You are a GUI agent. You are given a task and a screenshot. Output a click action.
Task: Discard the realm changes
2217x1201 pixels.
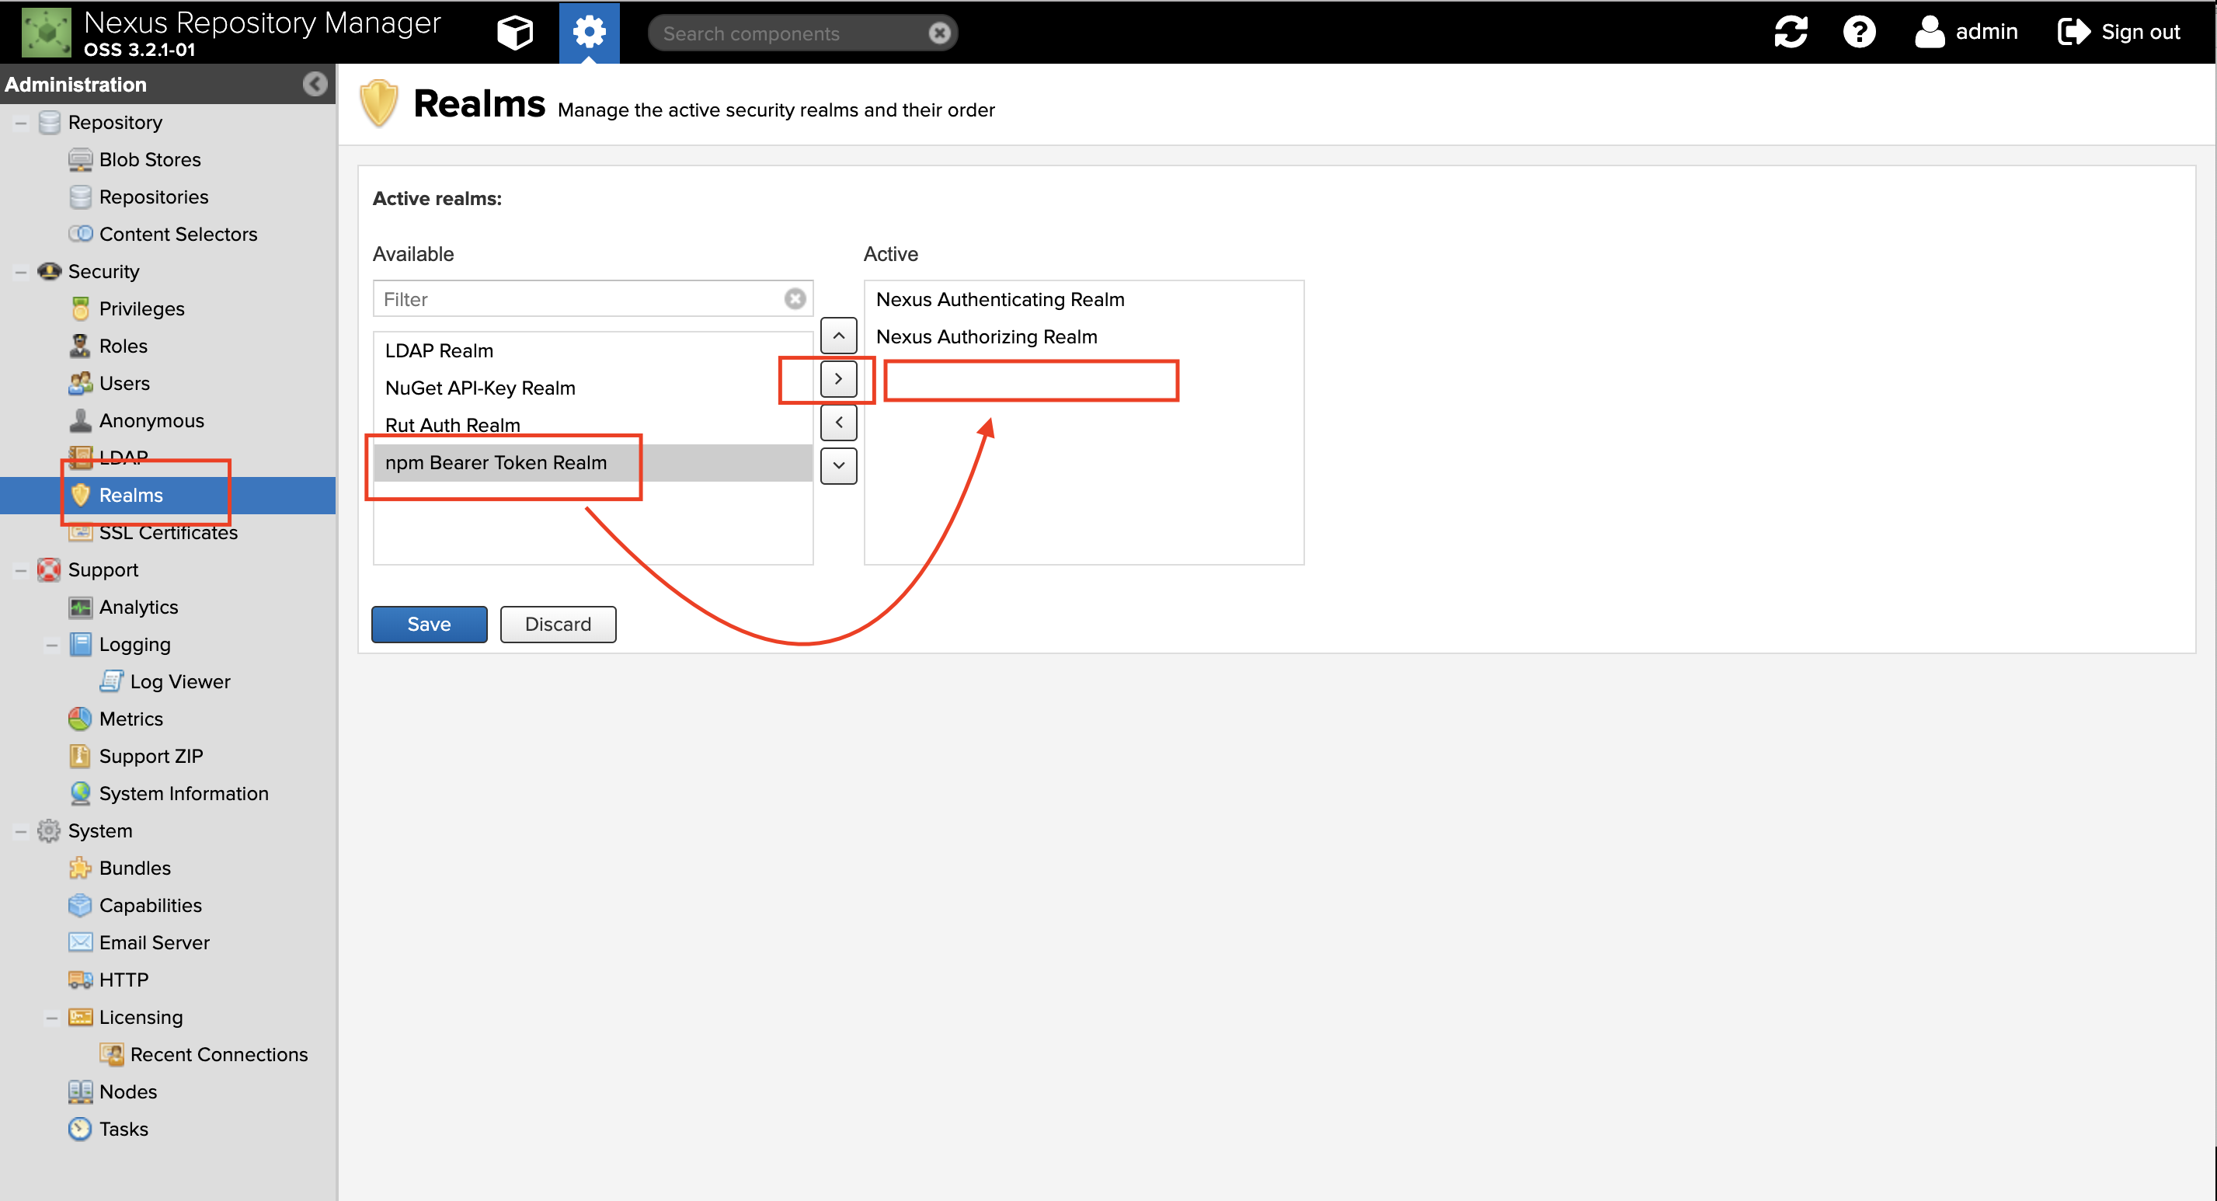point(558,623)
